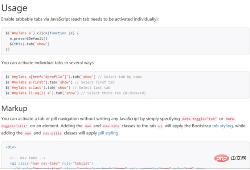Click the data-toggle="tab" inline code
The height and width of the screenshot is (170, 250).
point(199,119)
